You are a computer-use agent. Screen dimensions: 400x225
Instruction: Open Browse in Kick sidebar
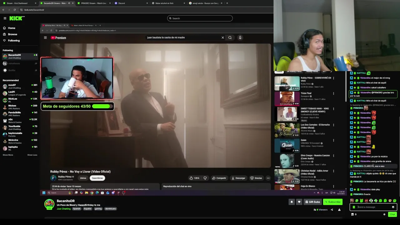(x=10, y=34)
